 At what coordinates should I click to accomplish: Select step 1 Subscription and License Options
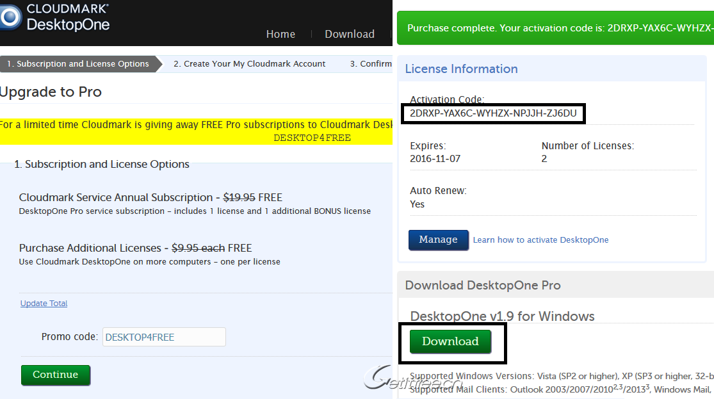tap(77, 64)
